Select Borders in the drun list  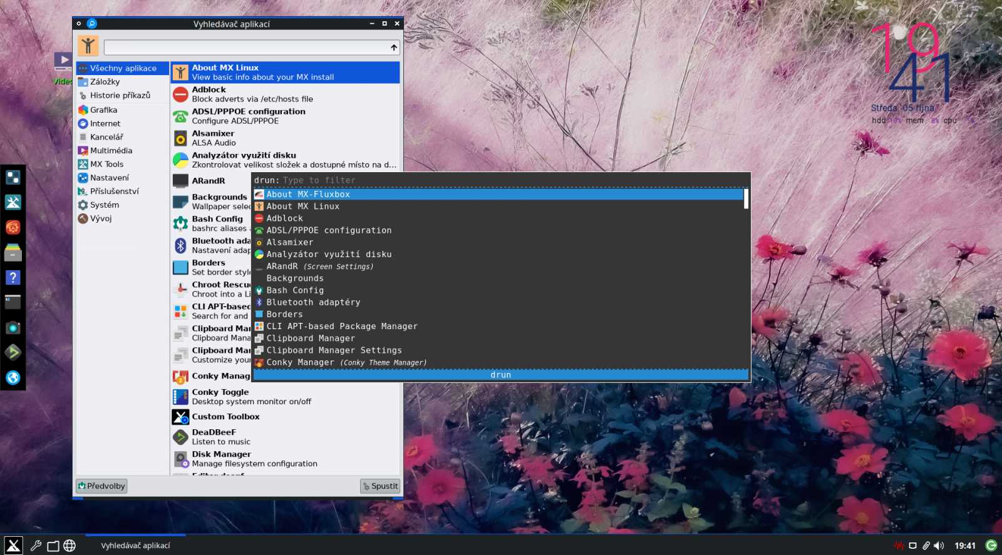tap(498, 314)
